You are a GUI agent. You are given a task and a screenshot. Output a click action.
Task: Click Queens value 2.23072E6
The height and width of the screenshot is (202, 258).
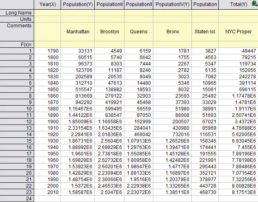138,192
